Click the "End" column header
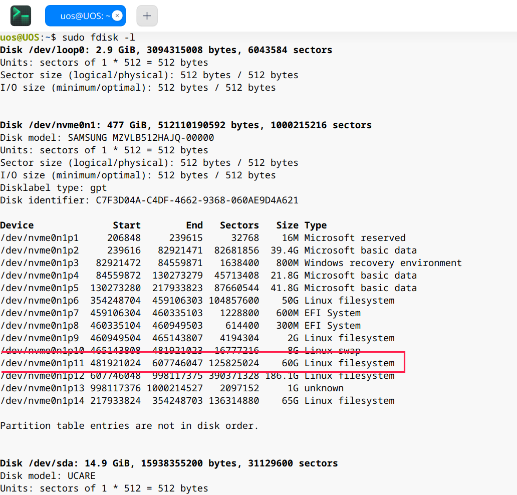The height and width of the screenshot is (495, 517). [194, 225]
